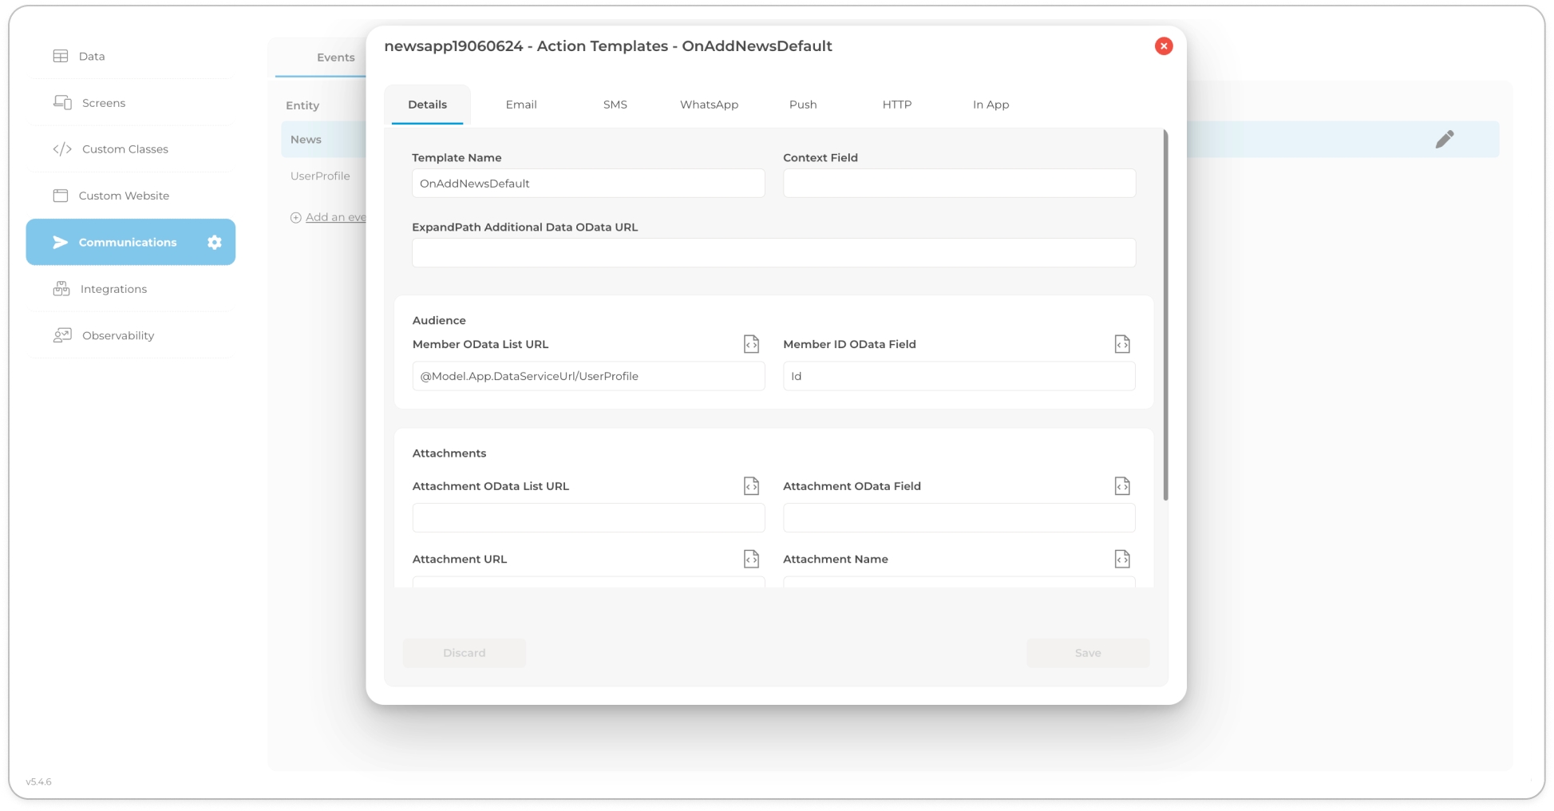Click the dialog's vertical scrollbar

click(x=1165, y=319)
